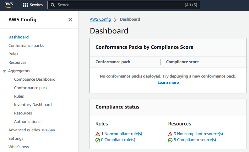Close the AWS Config side panel

click(70, 20)
